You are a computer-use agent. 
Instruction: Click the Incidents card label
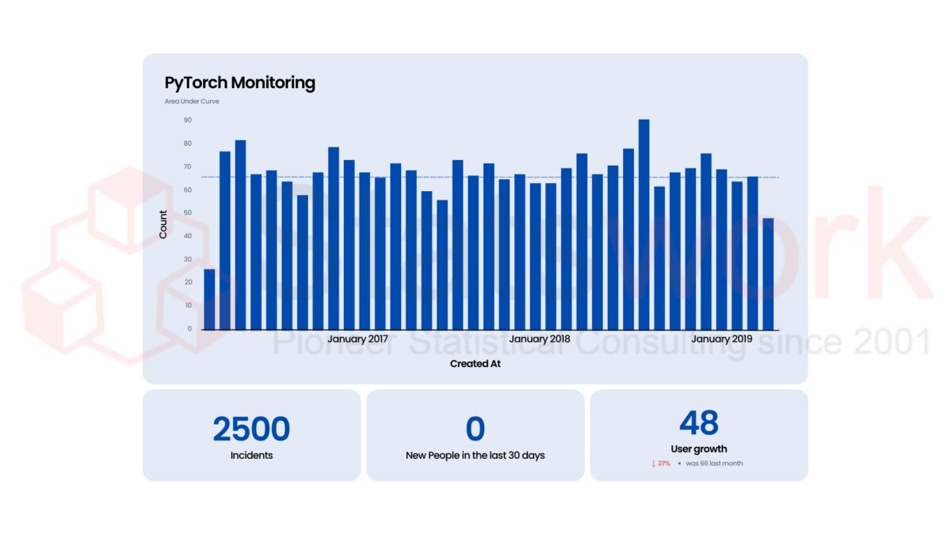pyautogui.click(x=251, y=456)
